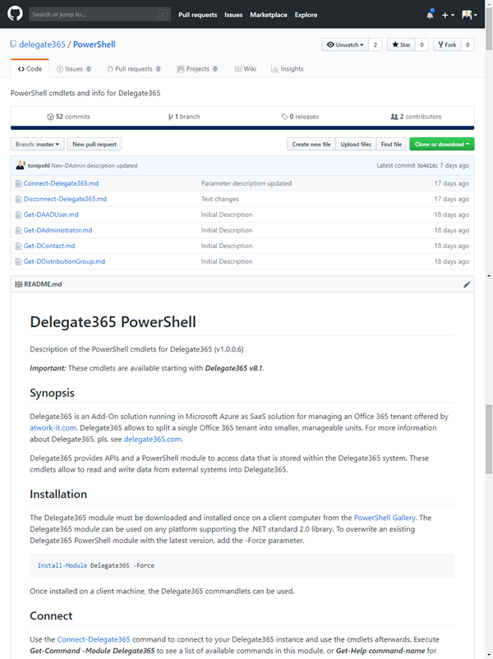493x659 pixels.
Task: Click the fork count 0
Action: 468,44
